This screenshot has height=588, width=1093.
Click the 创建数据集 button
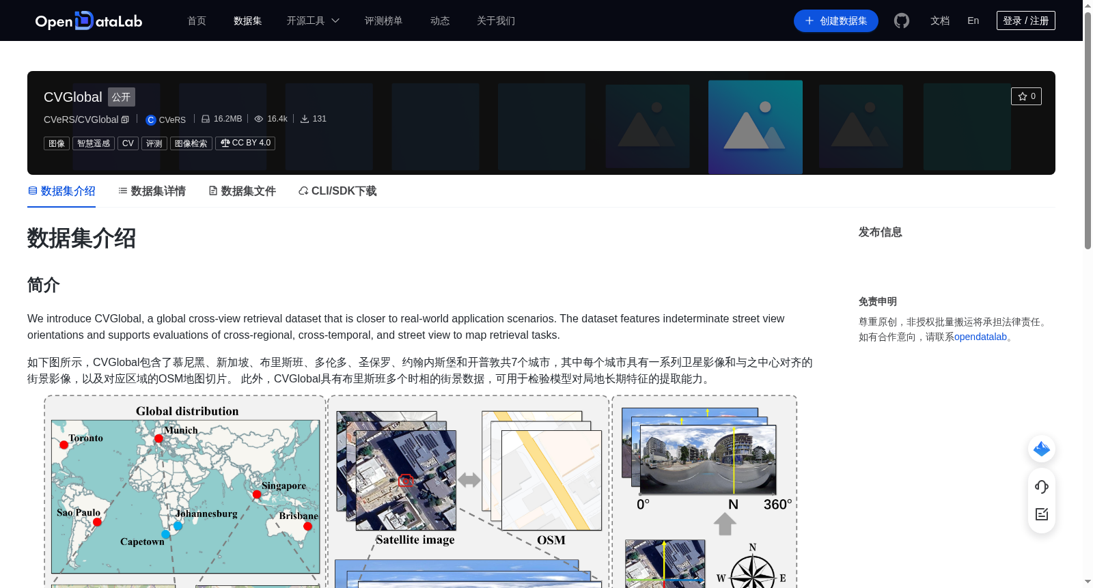pyautogui.click(x=836, y=20)
